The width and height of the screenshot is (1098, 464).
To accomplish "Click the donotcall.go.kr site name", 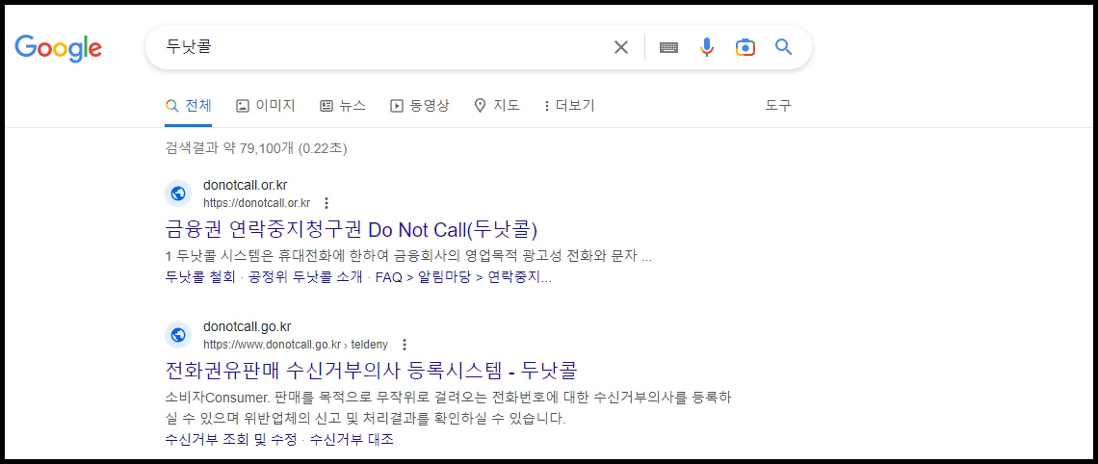I will pos(248,327).
